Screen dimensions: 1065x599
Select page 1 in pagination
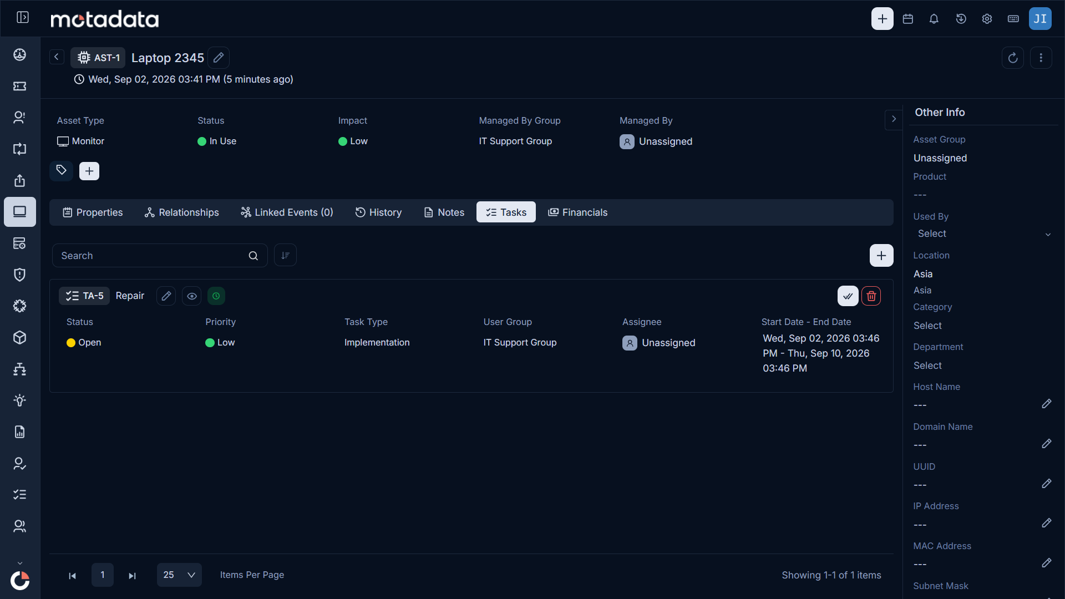pos(103,575)
